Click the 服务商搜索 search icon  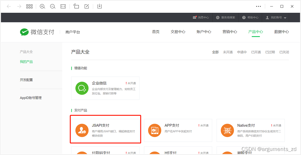click(218, 17)
